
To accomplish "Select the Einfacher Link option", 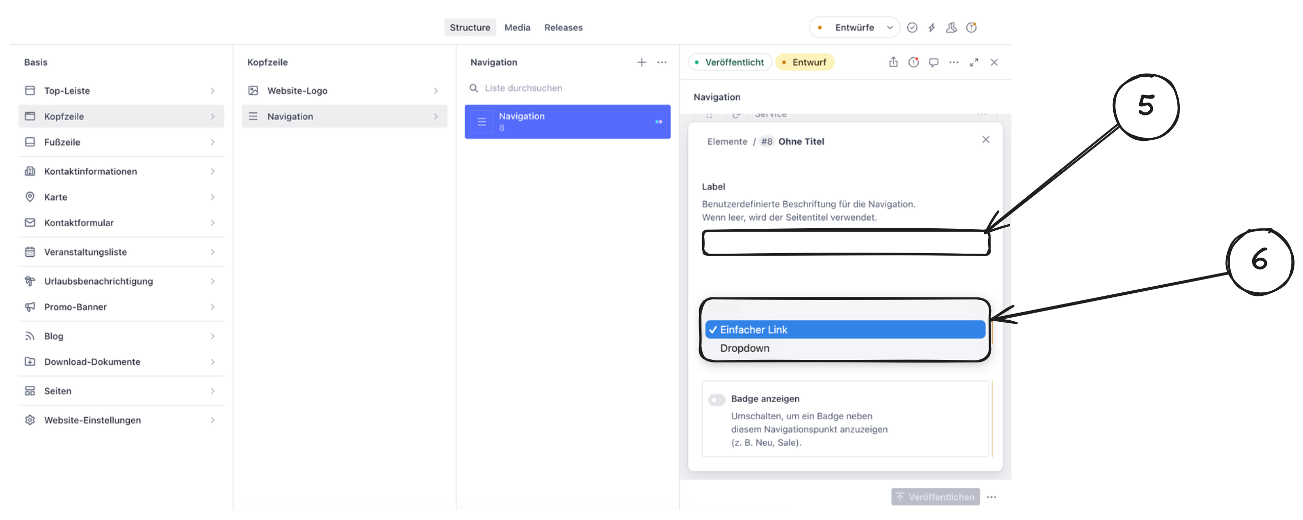I will 845,329.
